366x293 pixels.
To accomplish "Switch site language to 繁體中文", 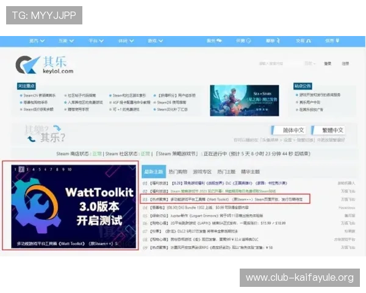I will (x=328, y=130).
